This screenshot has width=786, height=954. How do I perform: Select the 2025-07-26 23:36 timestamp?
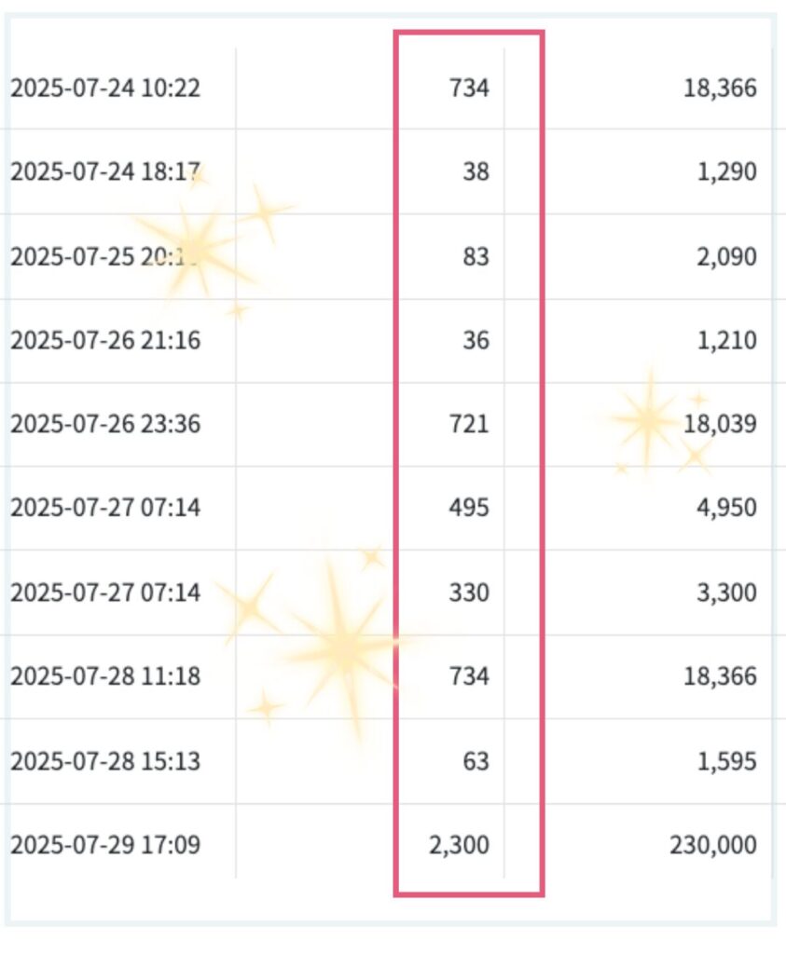[105, 425]
